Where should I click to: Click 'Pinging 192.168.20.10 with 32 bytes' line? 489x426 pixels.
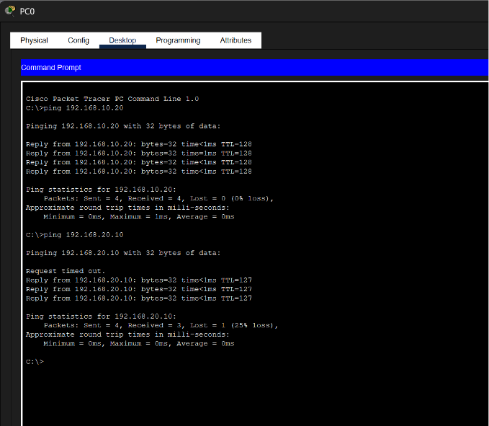click(x=123, y=253)
